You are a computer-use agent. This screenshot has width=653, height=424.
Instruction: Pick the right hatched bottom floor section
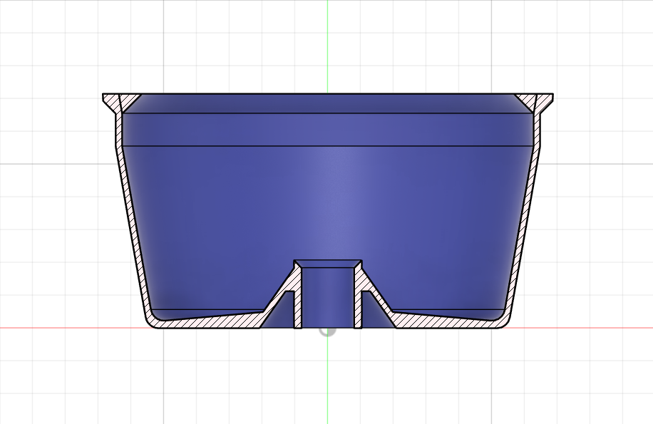tap(449, 321)
